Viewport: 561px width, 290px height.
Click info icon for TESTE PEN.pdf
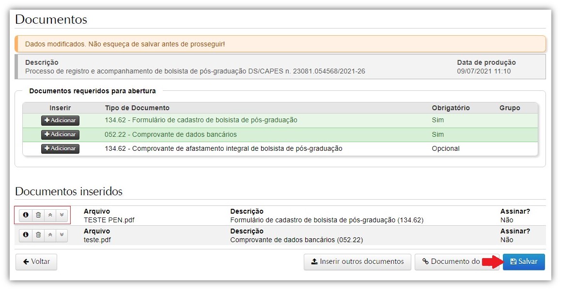pyautogui.click(x=26, y=215)
